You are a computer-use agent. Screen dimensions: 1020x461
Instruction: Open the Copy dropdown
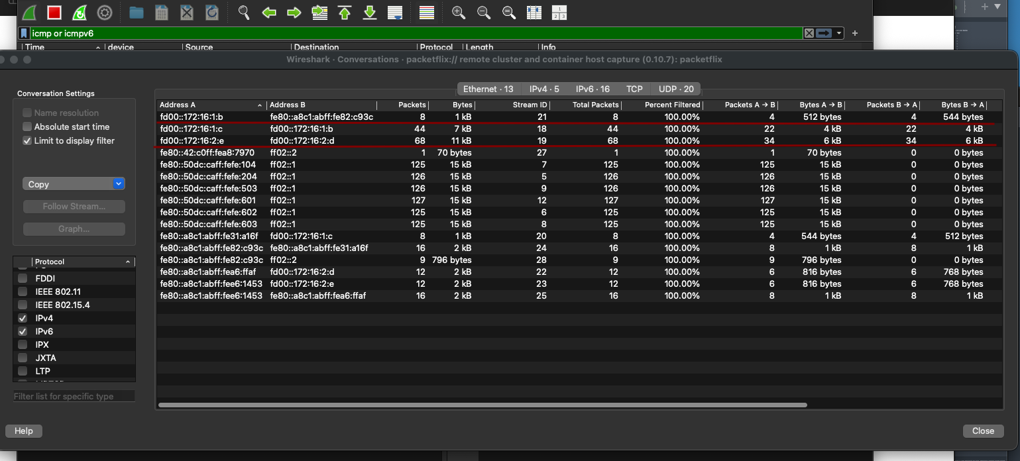(x=74, y=184)
